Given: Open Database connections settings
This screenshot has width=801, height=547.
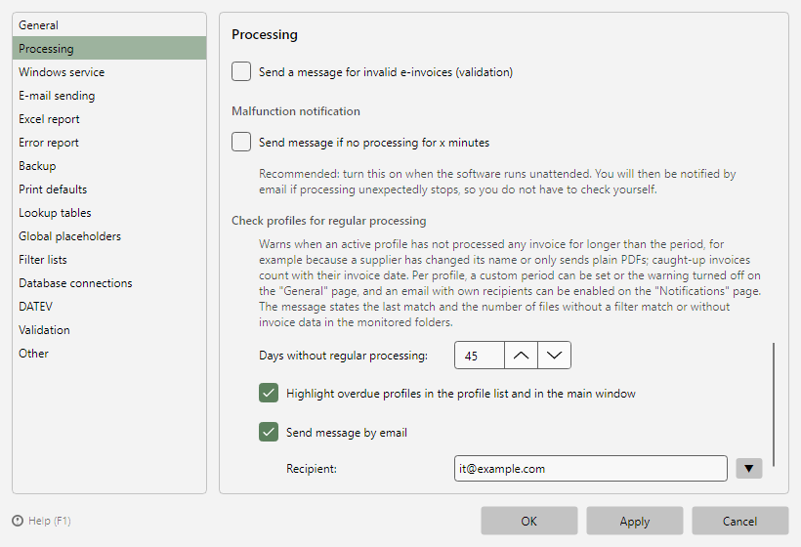Looking at the screenshot, I should [x=109, y=283].
